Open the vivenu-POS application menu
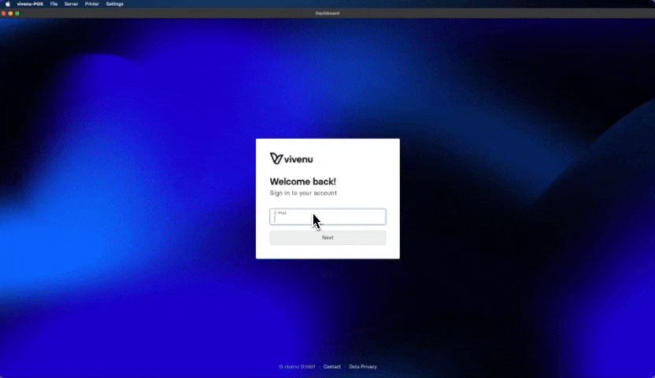 click(31, 4)
